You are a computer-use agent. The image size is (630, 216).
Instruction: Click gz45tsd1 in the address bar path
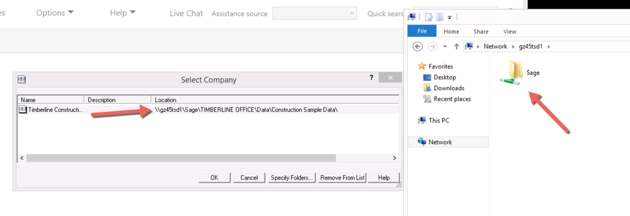click(532, 46)
